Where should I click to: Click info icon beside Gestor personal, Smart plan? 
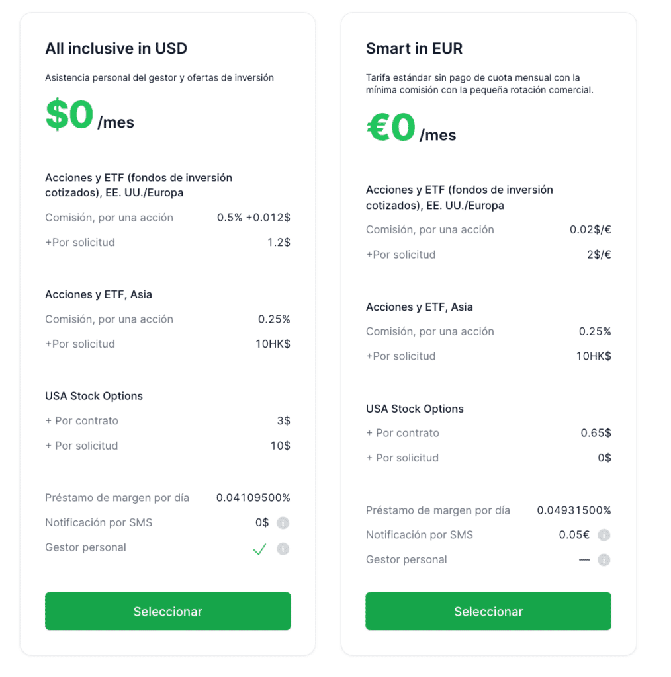(604, 560)
